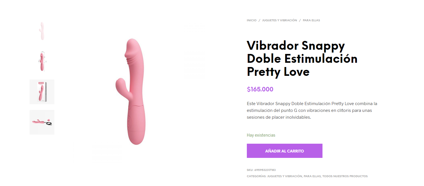This screenshot has height=186, width=424.
Task: Go to Inicio in the breadcrumb
Action: coord(251,20)
